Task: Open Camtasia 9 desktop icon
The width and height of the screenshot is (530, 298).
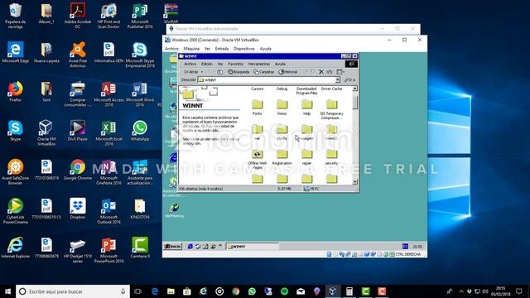Action: pyautogui.click(x=140, y=248)
